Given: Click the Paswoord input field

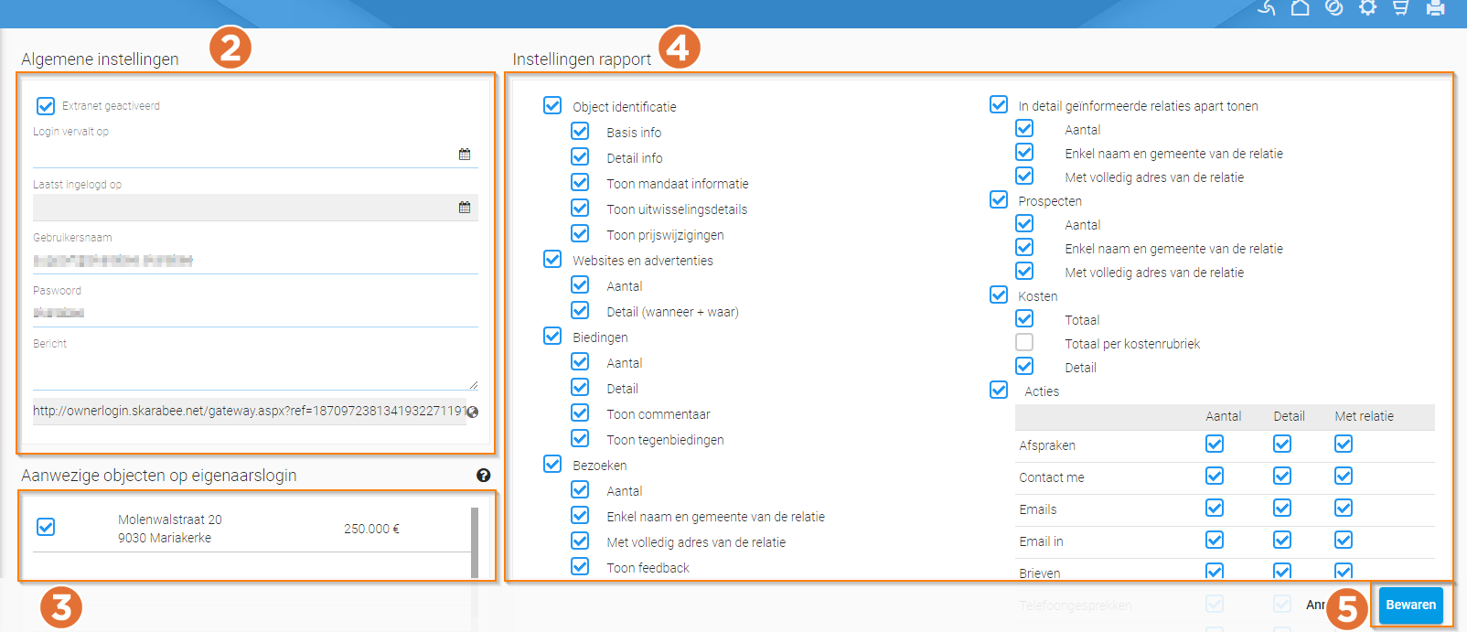Looking at the screenshot, I should click(x=255, y=313).
